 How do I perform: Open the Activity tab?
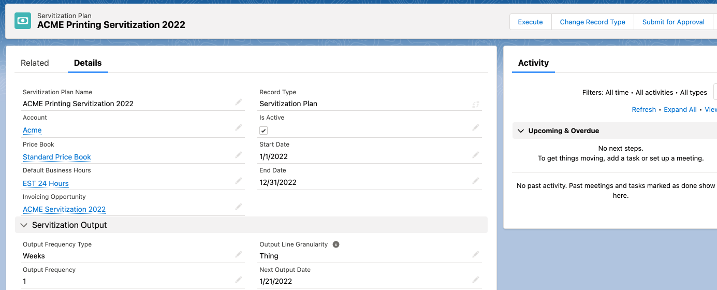coord(533,63)
